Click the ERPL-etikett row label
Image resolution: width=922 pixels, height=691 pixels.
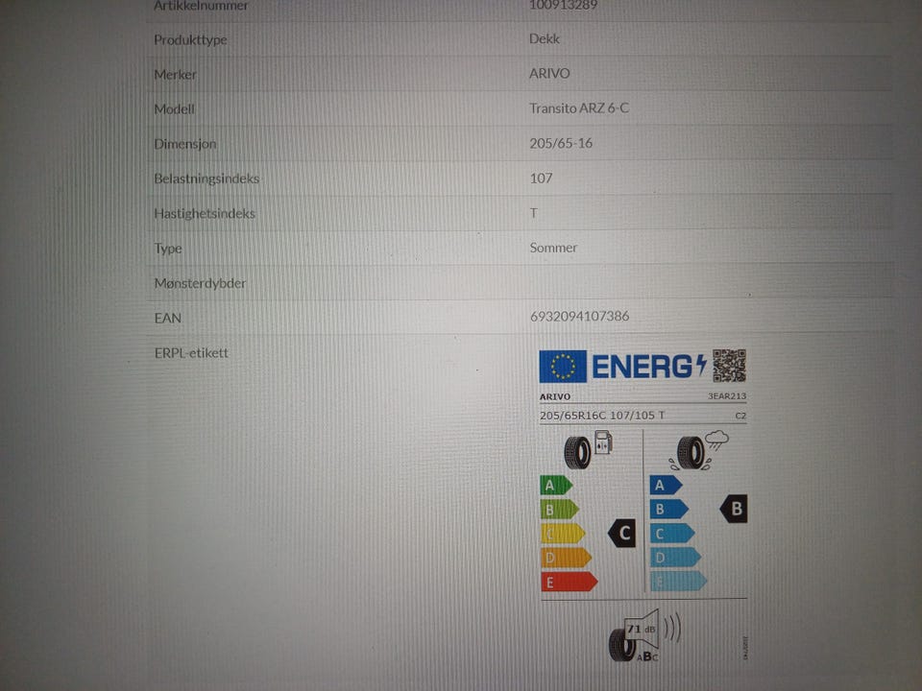191,353
